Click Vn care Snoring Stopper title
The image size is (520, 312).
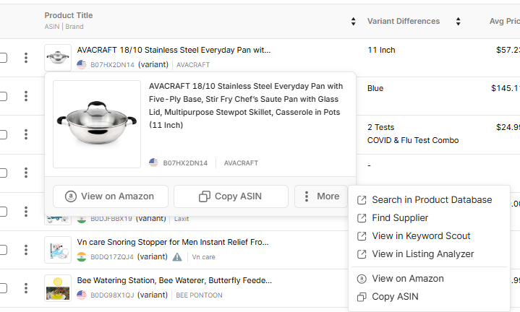pyautogui.click(x=173, y=242)
